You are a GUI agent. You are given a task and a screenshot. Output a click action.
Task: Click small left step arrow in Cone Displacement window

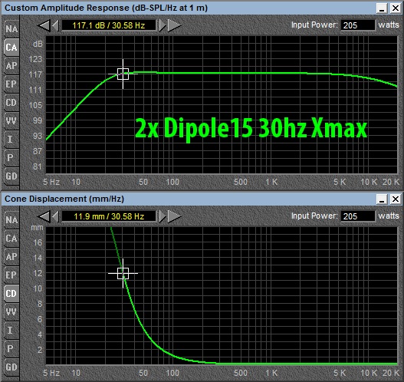tap(56, 216)
